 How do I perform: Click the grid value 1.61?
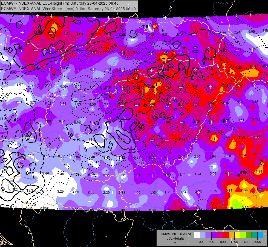pyautogui.click(x=137, y=175)
